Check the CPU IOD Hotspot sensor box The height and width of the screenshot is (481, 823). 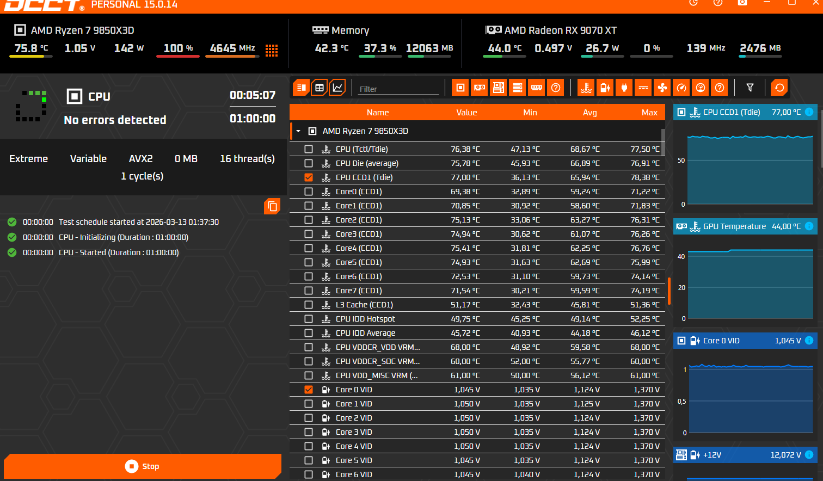coord(309,319)
